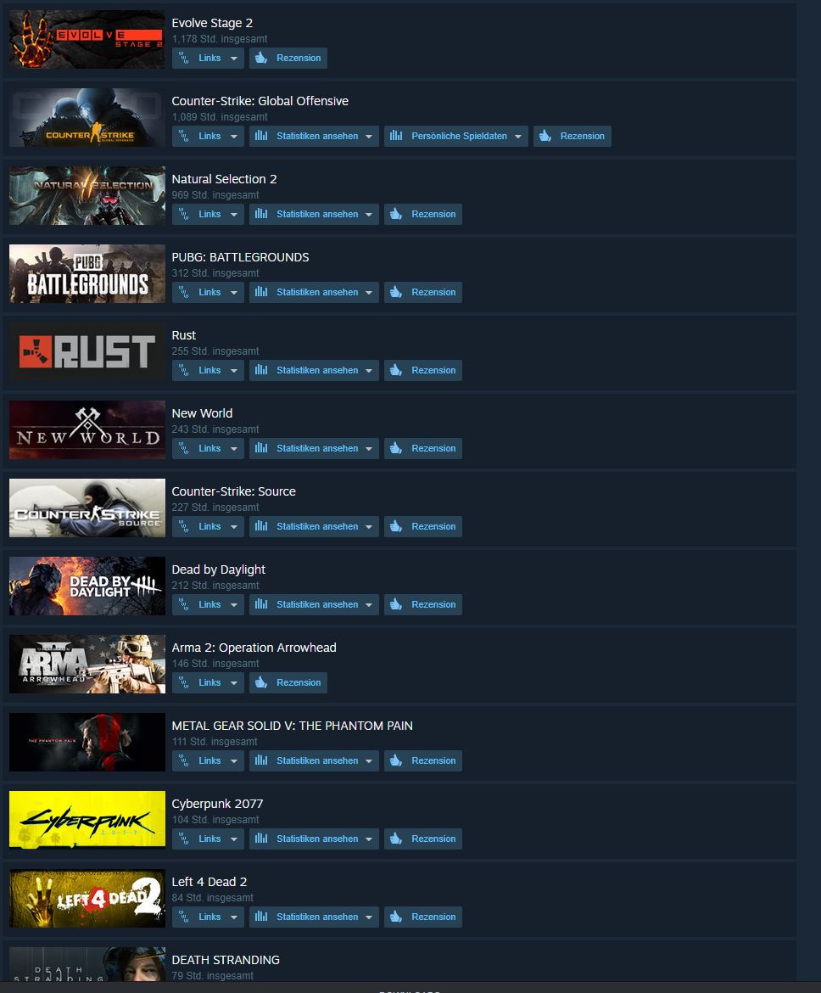Open the Natural Selection 2 title link
This screenshot has width=821, height=993.
[224, 179]
